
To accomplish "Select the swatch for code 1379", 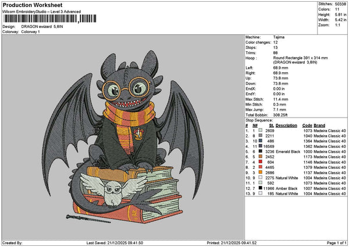I will [x=261, y=167].
